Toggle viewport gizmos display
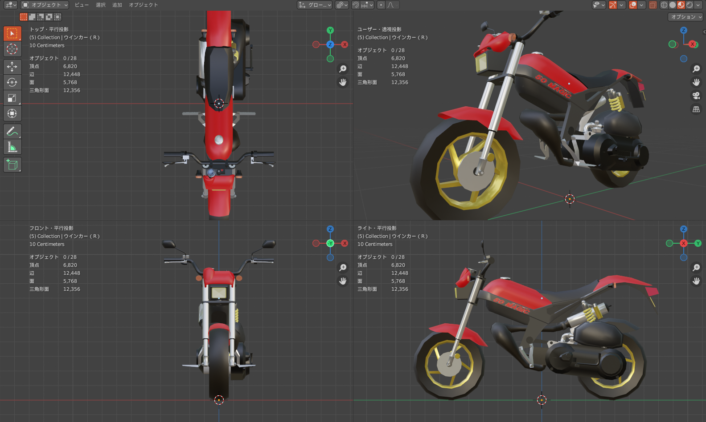This screenshot has width=706, height=422. (x=613, y=5)
